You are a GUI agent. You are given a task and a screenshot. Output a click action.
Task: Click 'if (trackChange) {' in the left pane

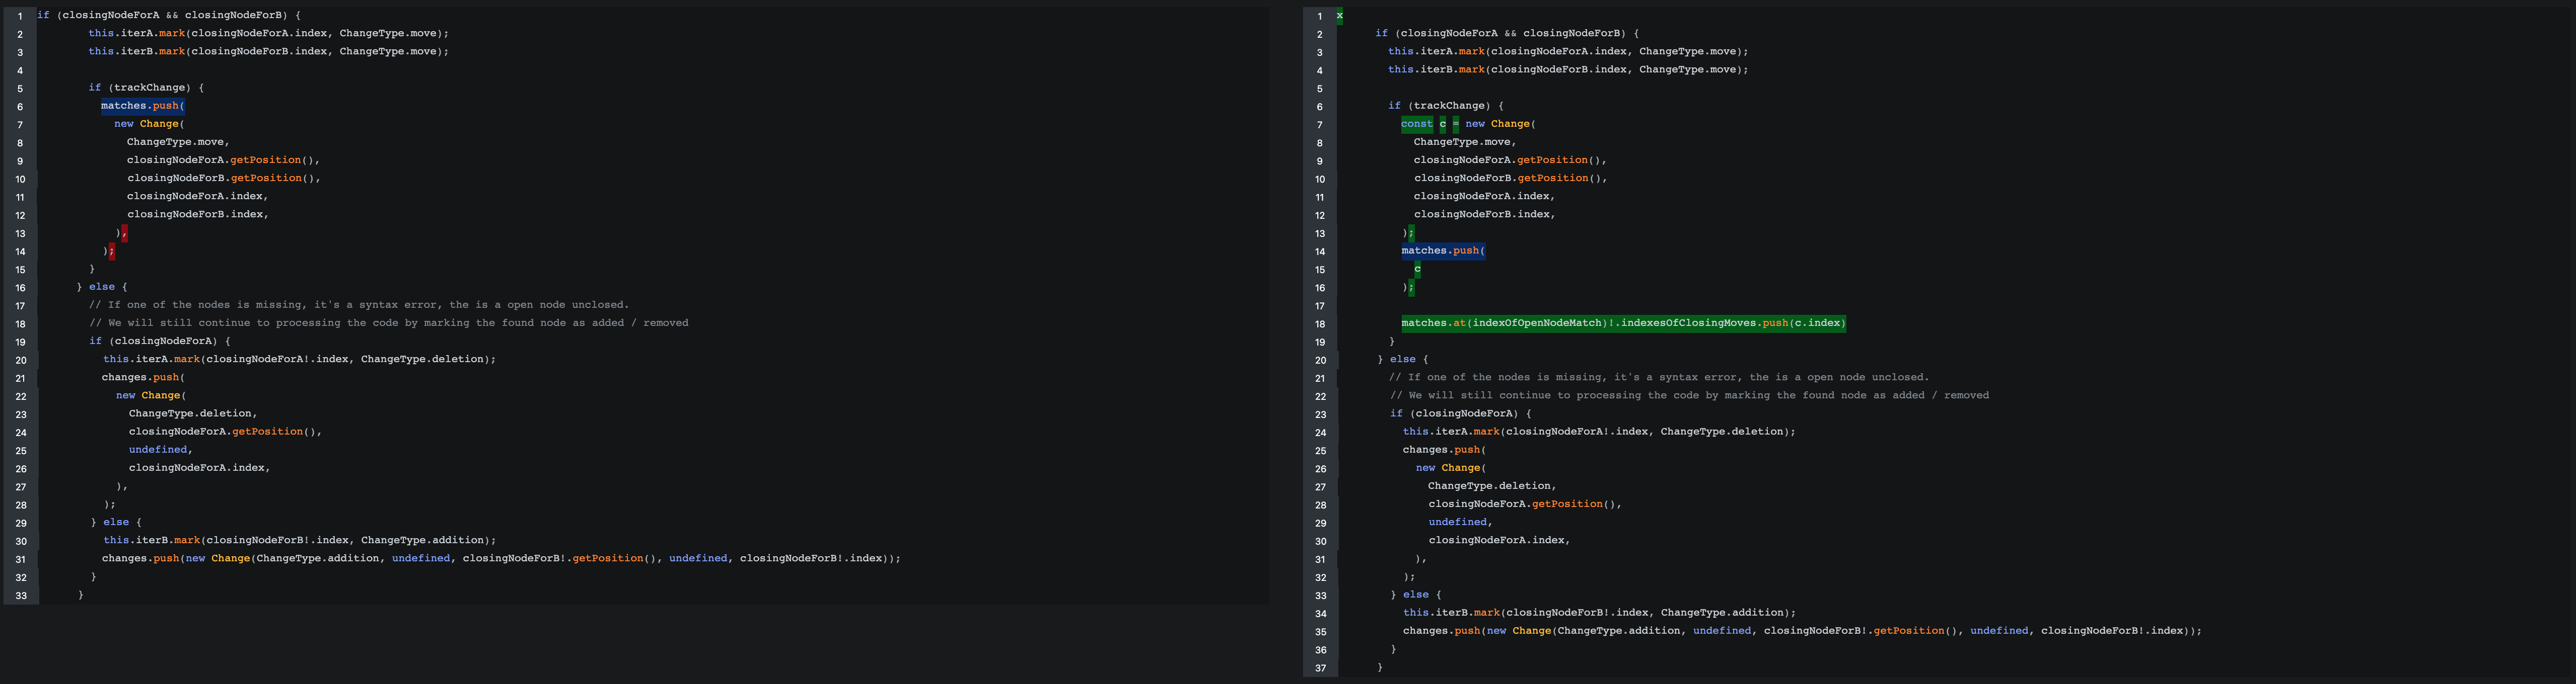(x=146, y=88)
